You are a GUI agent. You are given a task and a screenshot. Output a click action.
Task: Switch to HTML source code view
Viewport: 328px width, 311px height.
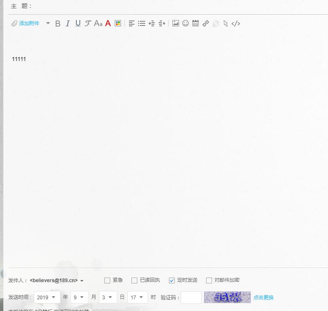236,23
